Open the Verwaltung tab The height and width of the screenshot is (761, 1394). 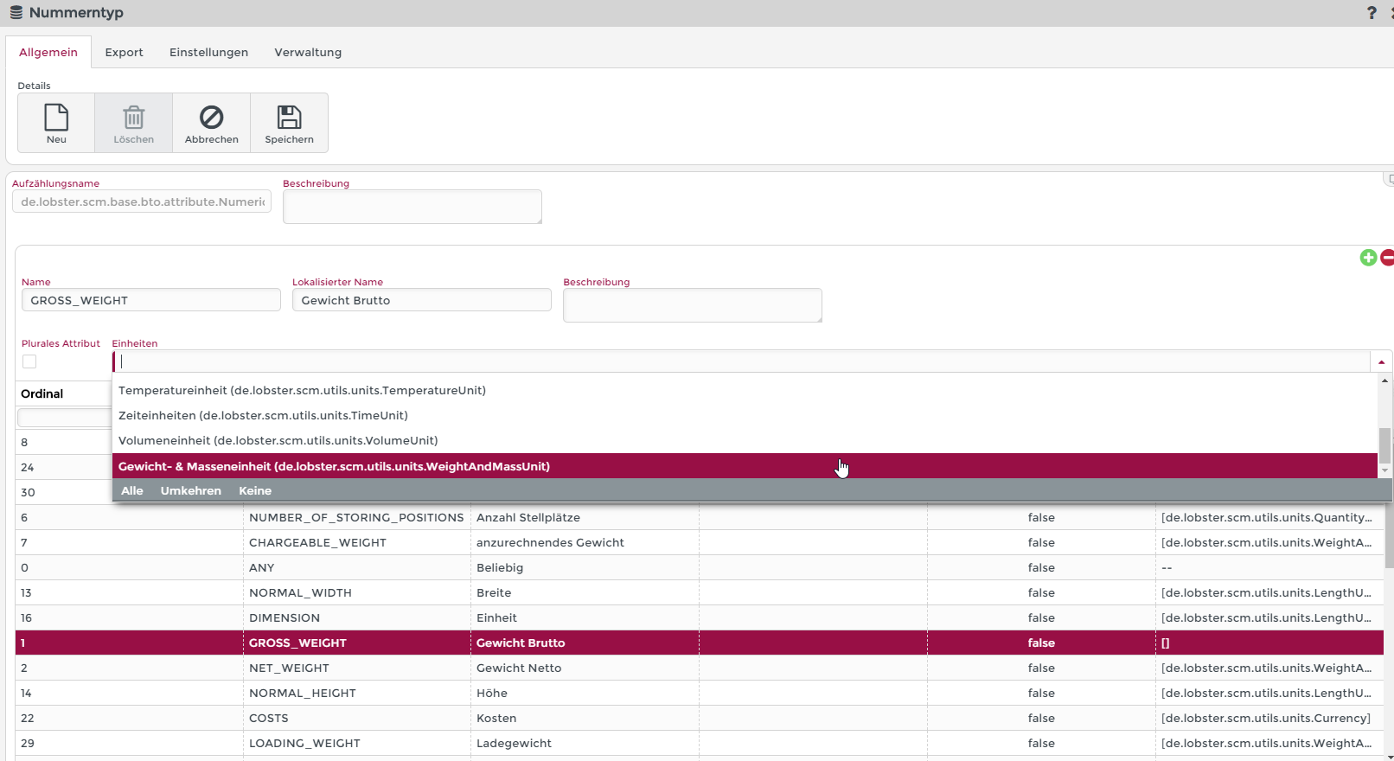308,52
